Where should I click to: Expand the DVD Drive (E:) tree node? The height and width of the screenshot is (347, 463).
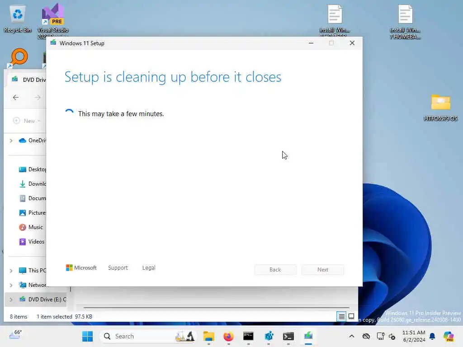tap(11, 300)
